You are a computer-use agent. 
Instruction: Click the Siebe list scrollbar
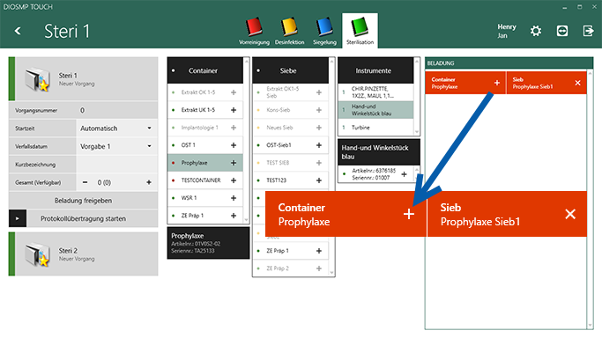pyautogui.click(x=331, y=166)
